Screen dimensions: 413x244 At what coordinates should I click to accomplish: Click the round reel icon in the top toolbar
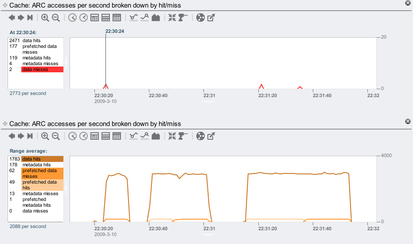(200, 18)
